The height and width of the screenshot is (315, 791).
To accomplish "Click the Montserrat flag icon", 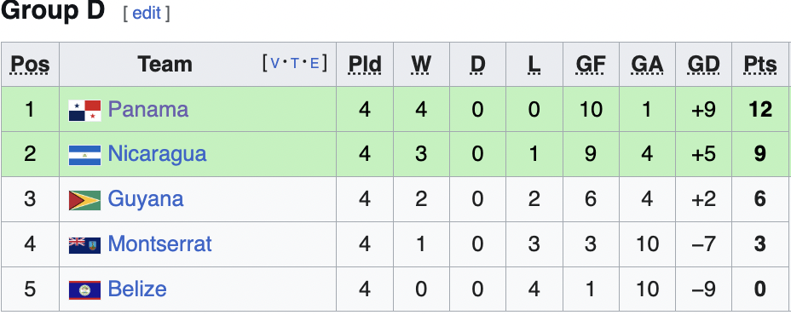I will 84,245.
